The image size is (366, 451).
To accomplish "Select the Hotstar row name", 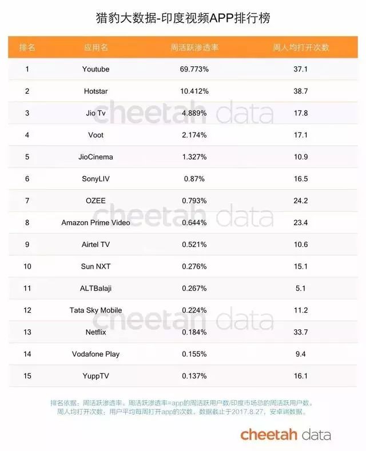I will pos(96,91).
